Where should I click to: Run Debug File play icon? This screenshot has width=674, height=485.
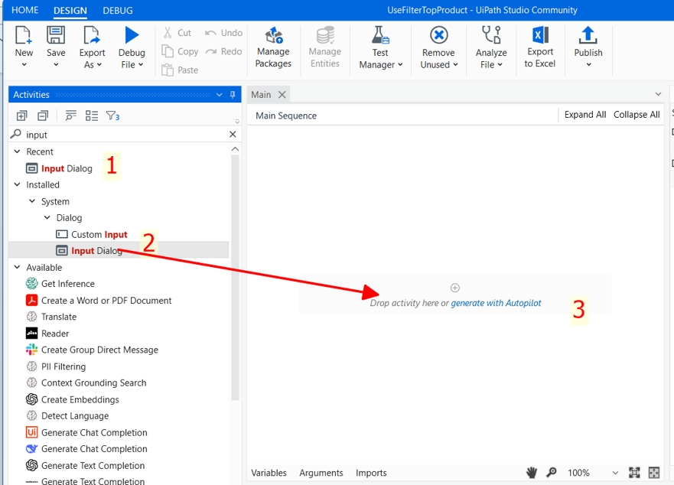click(x=132, y=35)
